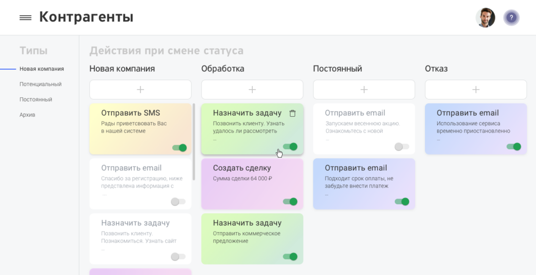Disable the Отправить SMS toggle

(x=180, y=148)
